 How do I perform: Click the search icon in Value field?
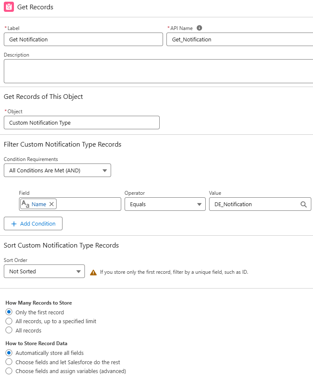pos(303,204)
